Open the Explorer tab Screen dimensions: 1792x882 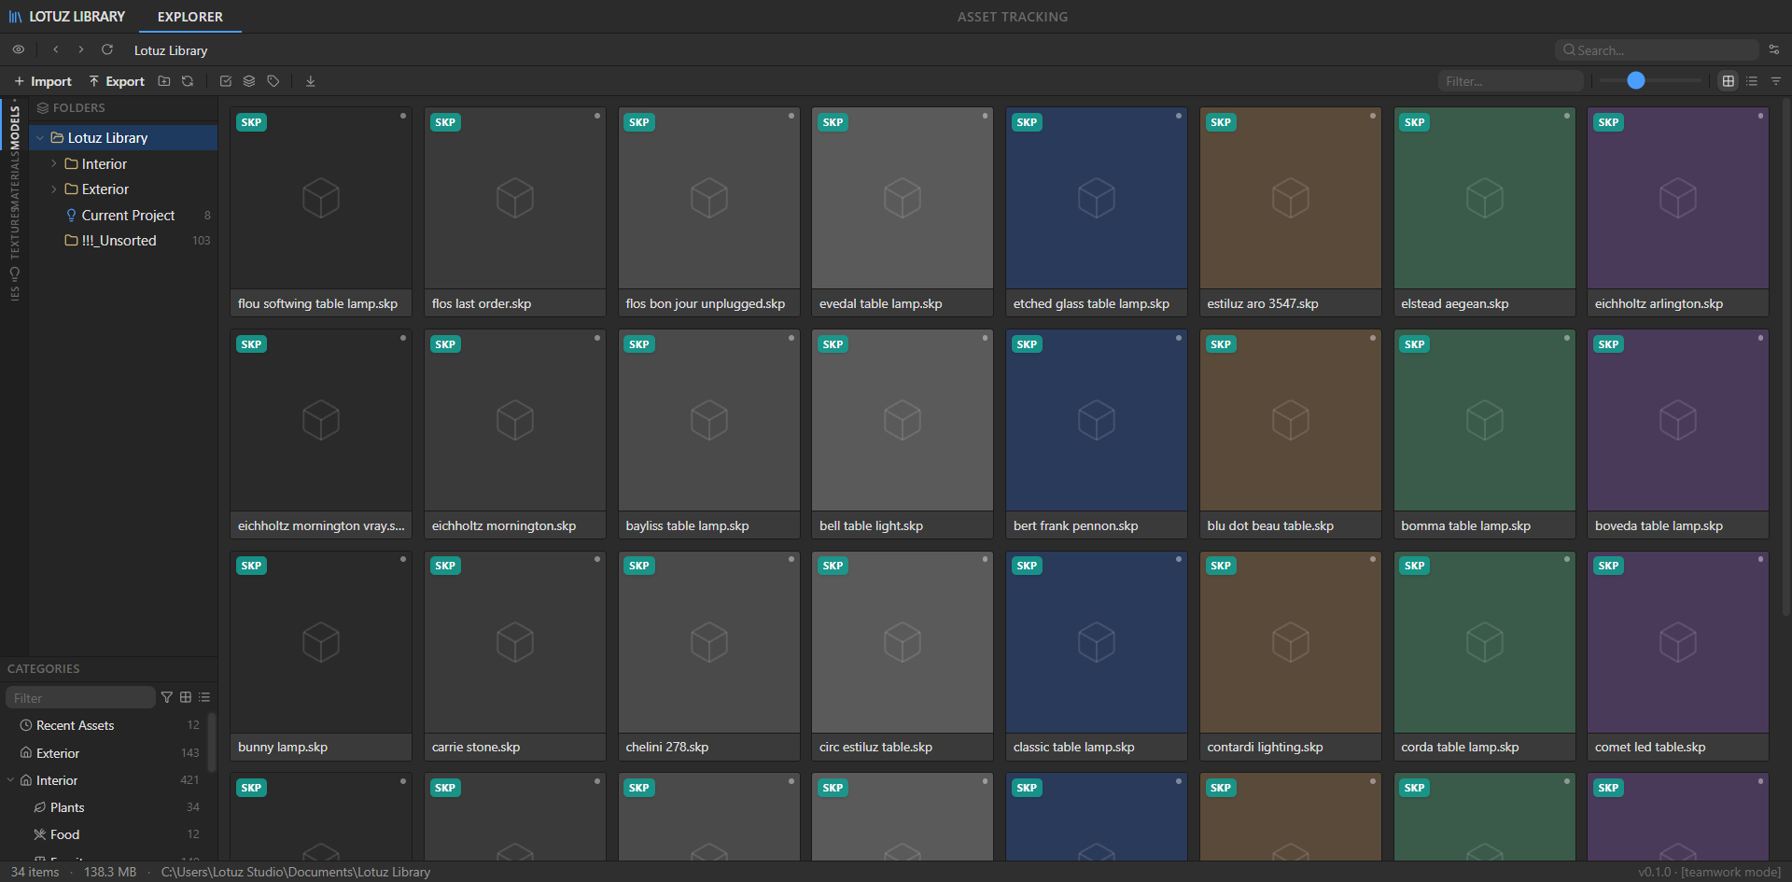190,17
